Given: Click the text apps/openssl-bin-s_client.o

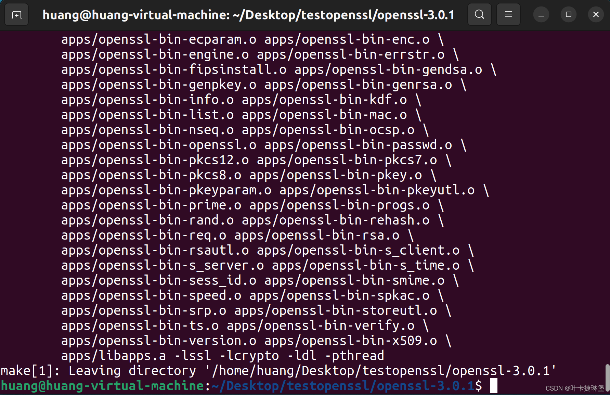Looking at the screenshot, I should click(x=358, y=251).
